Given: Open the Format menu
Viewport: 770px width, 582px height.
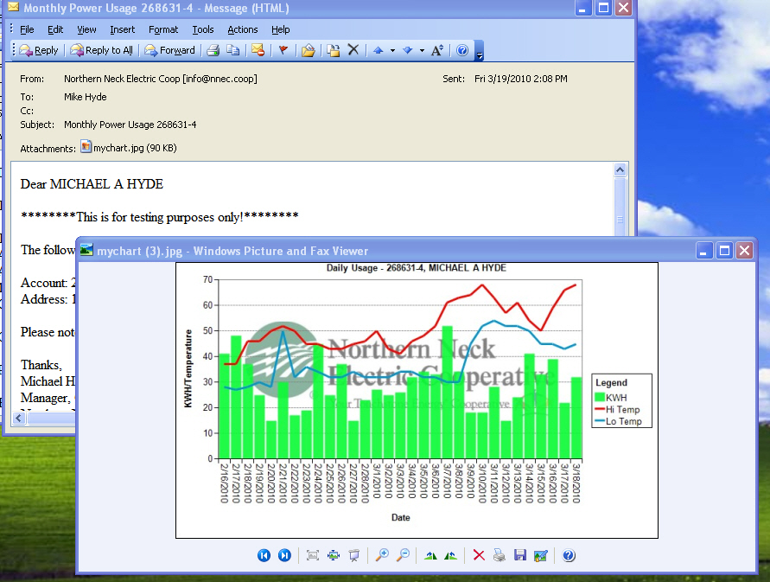Looking at the screenshot, I should pos(163,29).
